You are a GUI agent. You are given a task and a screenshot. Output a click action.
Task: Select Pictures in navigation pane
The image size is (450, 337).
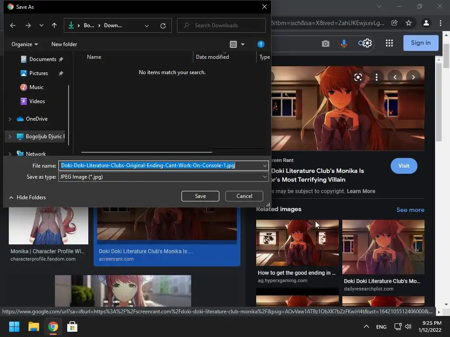tap(38, 73)
